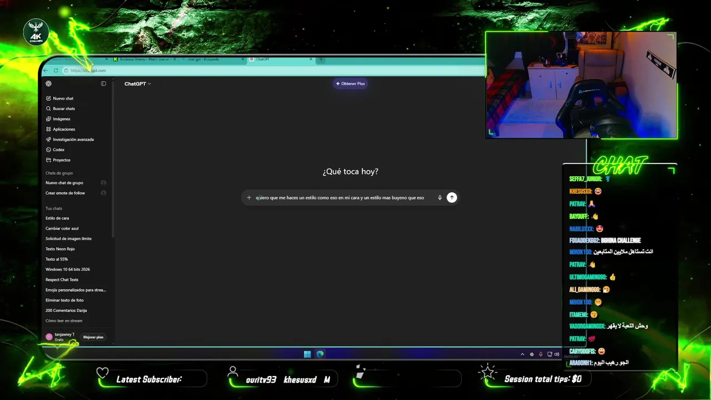Open the Imágenes section
Viewport: 711px width, 400px height.
click(x=58, y=119)
